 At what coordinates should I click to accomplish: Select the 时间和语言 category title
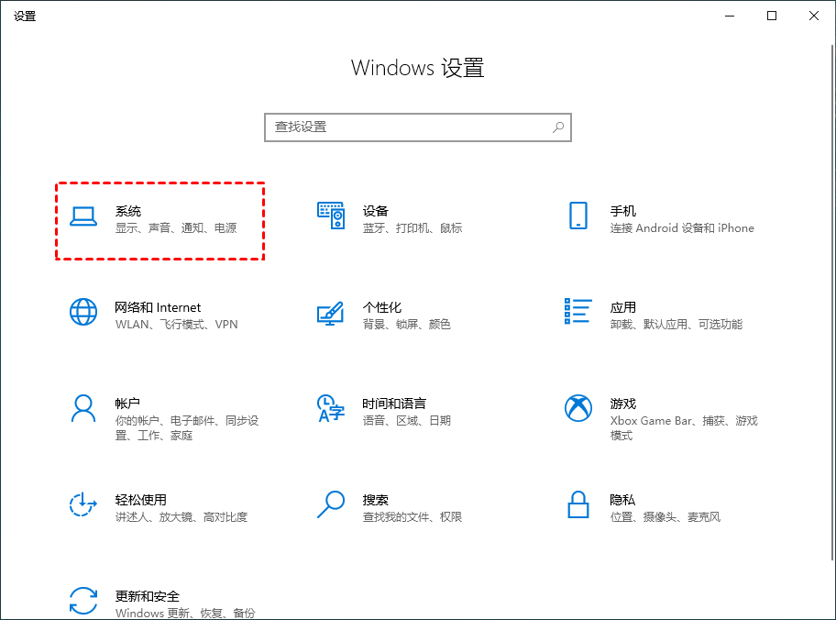tap(394, 404)
